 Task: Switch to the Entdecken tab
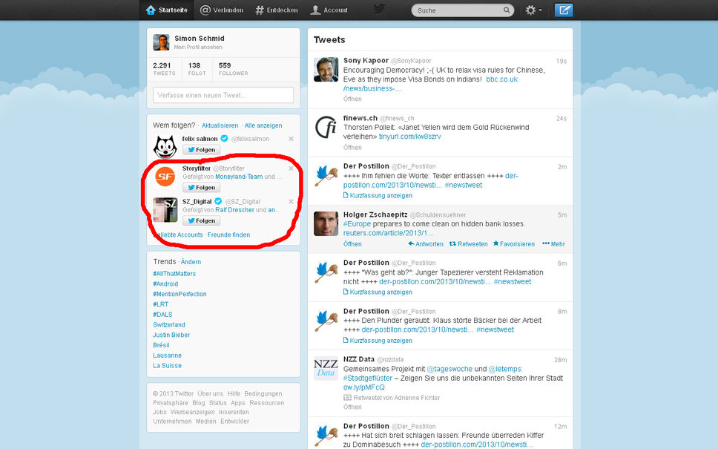click(276, 10)
